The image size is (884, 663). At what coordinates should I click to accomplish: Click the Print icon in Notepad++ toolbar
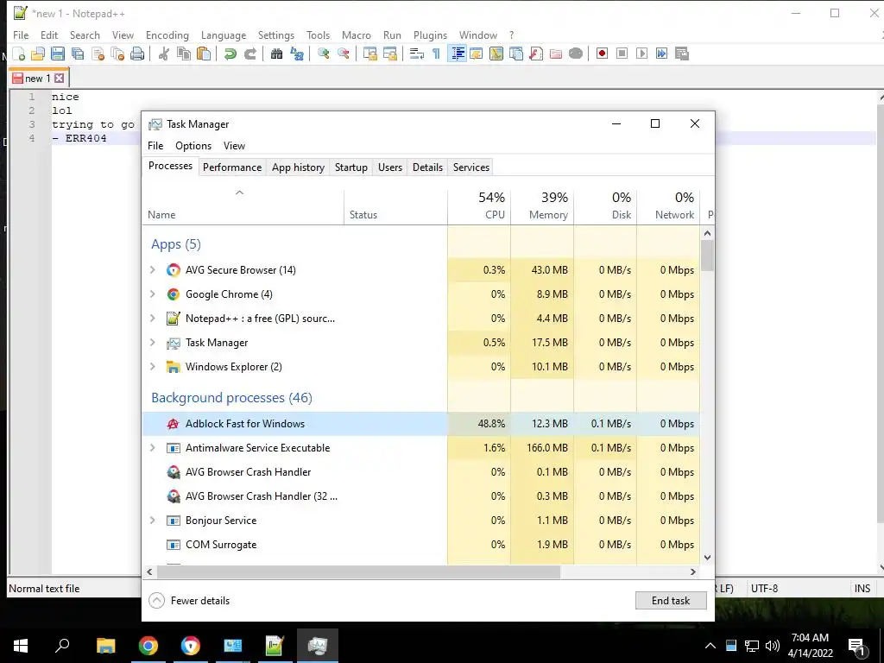coord(137,54)
